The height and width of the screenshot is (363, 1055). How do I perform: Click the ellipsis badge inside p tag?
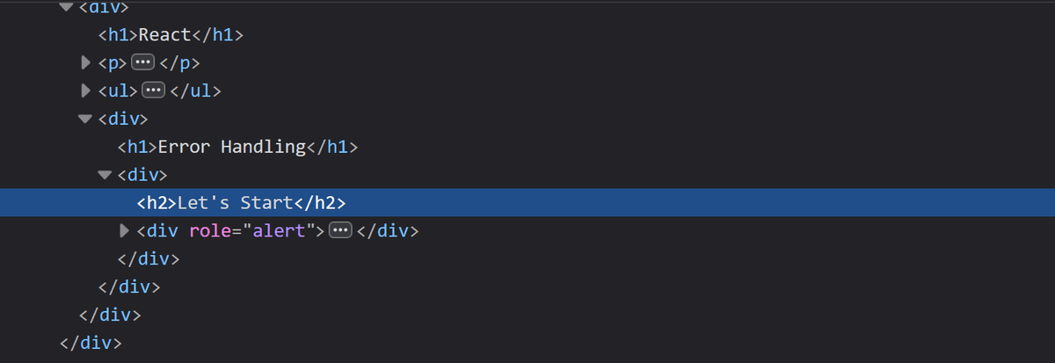point(141,63)
